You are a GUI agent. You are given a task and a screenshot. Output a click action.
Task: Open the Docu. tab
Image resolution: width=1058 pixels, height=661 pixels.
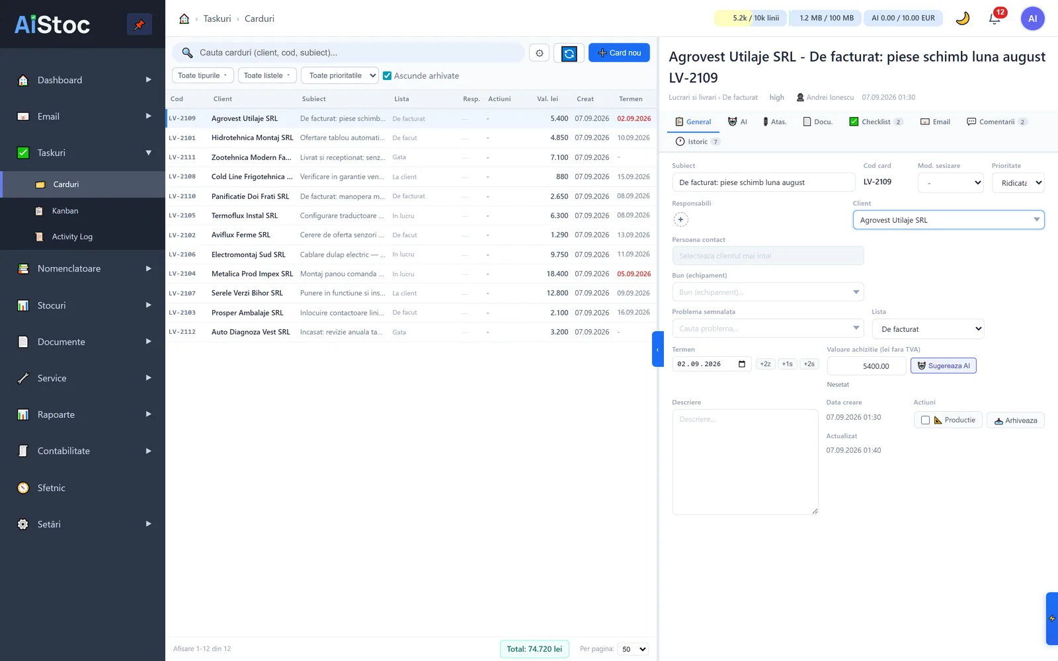[818, 122]
